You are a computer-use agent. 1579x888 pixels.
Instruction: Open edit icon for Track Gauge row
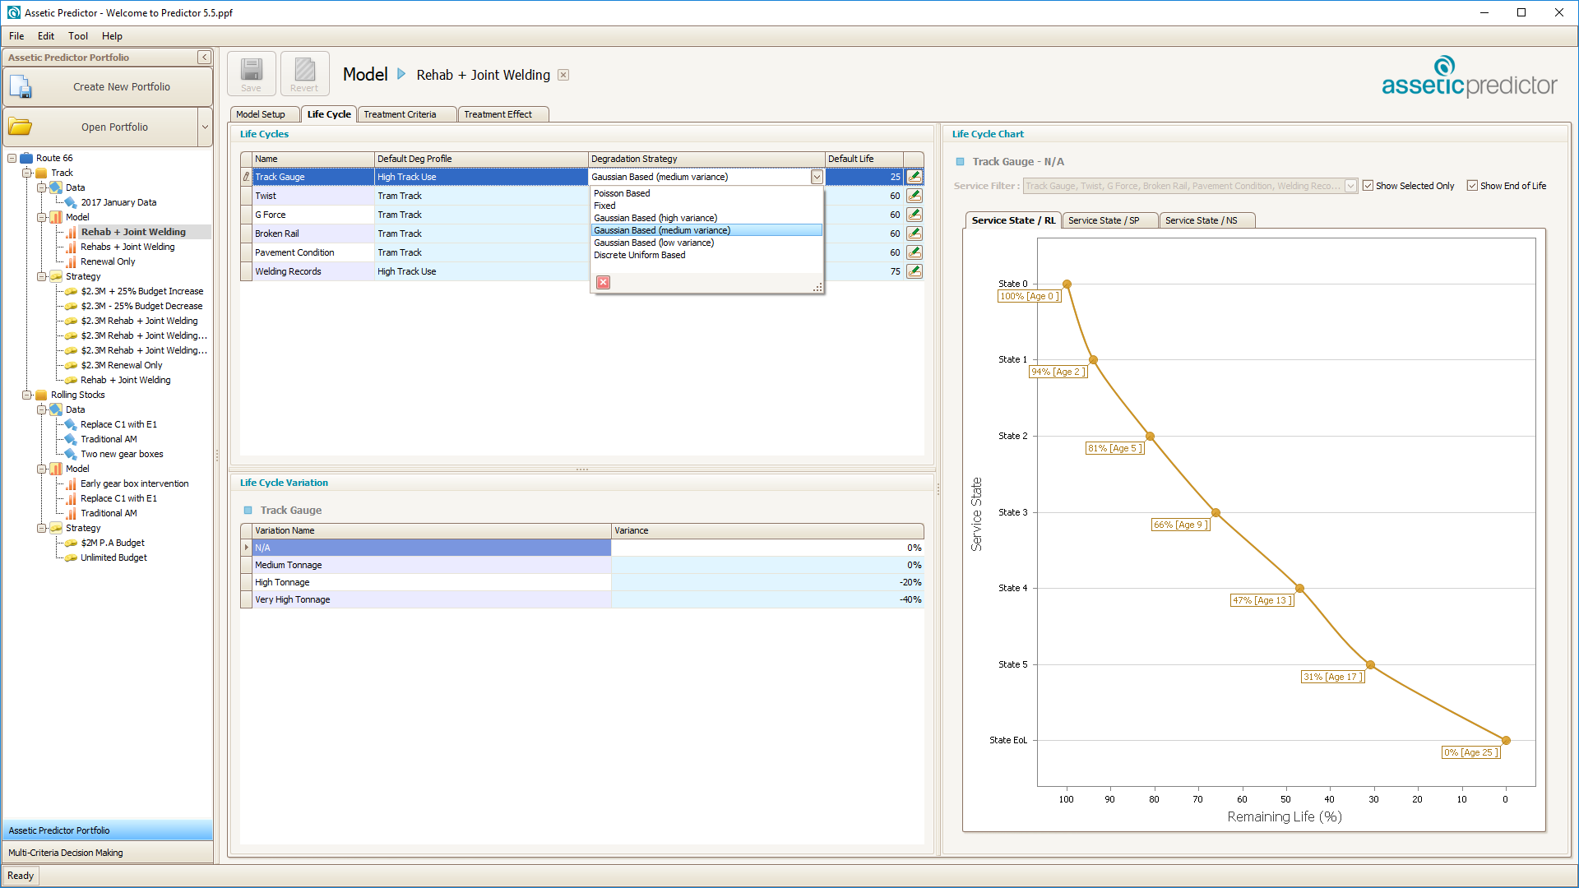[x=914, y=177]
